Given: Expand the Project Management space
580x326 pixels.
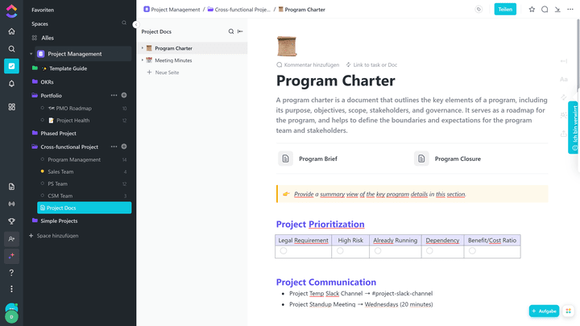Looking at the screenshot, I should point(31,54).
